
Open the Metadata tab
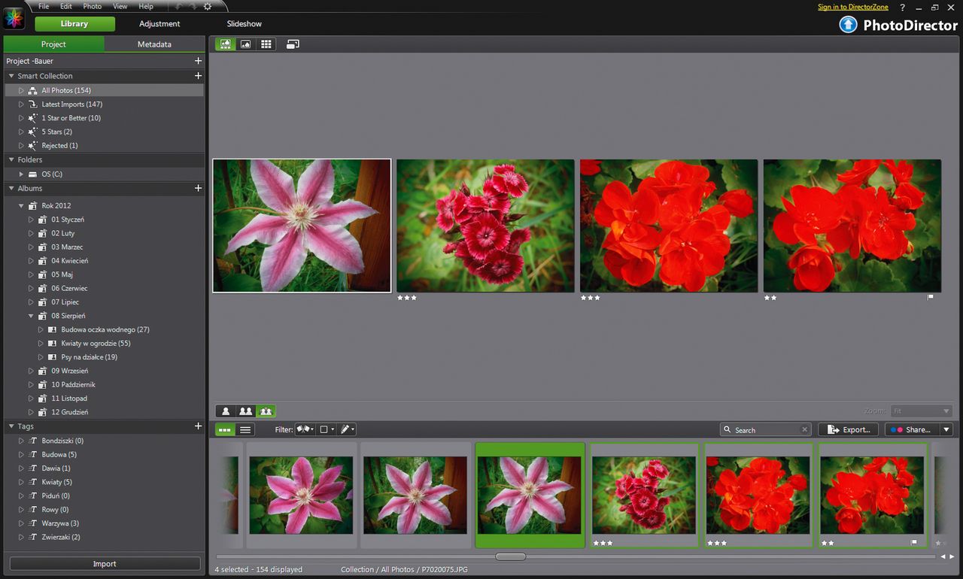click(x=154, y=44)
